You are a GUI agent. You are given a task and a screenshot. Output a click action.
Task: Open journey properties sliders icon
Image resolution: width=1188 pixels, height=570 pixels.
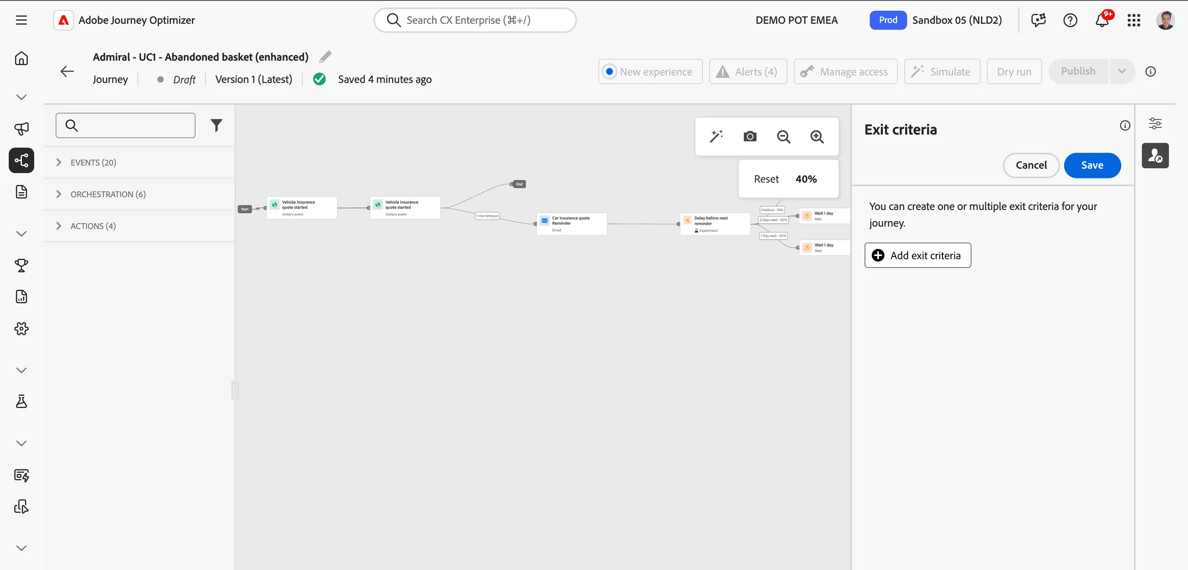[1155, 123]
